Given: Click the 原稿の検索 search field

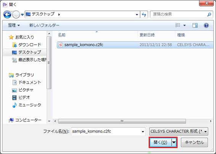Looking at the screenshot, I should (x=179, y=15).
